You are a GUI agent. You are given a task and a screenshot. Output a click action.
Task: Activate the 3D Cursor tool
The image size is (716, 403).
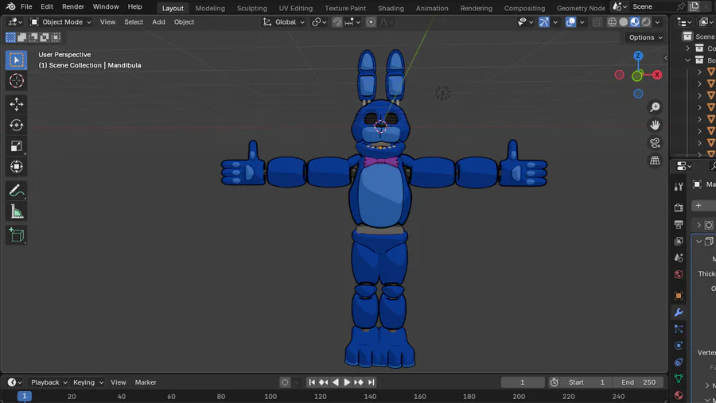(x=17, y=81)
